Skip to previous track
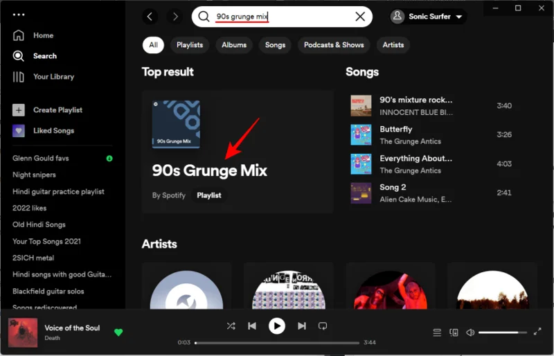 [252, 326]
